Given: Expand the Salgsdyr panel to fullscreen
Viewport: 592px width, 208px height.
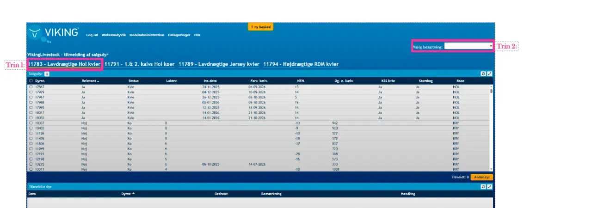Looking at the screenshot, I should 490,73.
